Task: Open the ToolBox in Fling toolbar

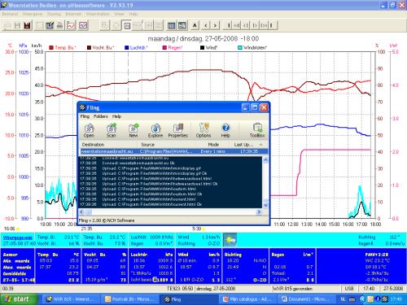Action: point(257,130)
